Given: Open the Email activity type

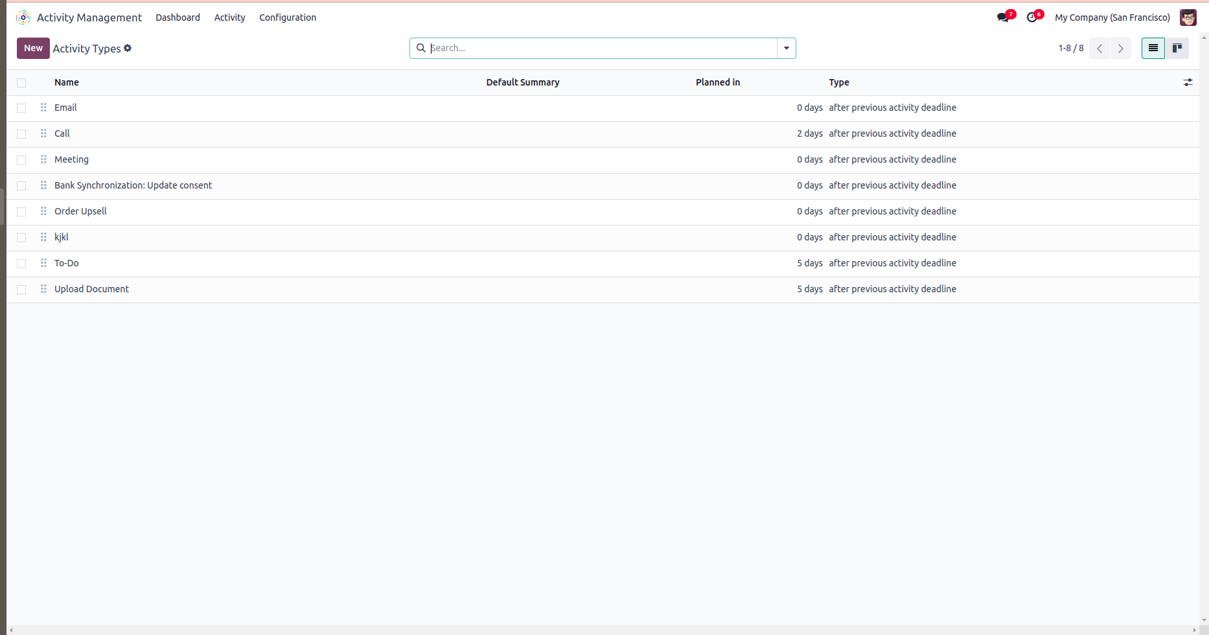Looking at the screenshot, I should pyautogui.click(x=65, y=108).
